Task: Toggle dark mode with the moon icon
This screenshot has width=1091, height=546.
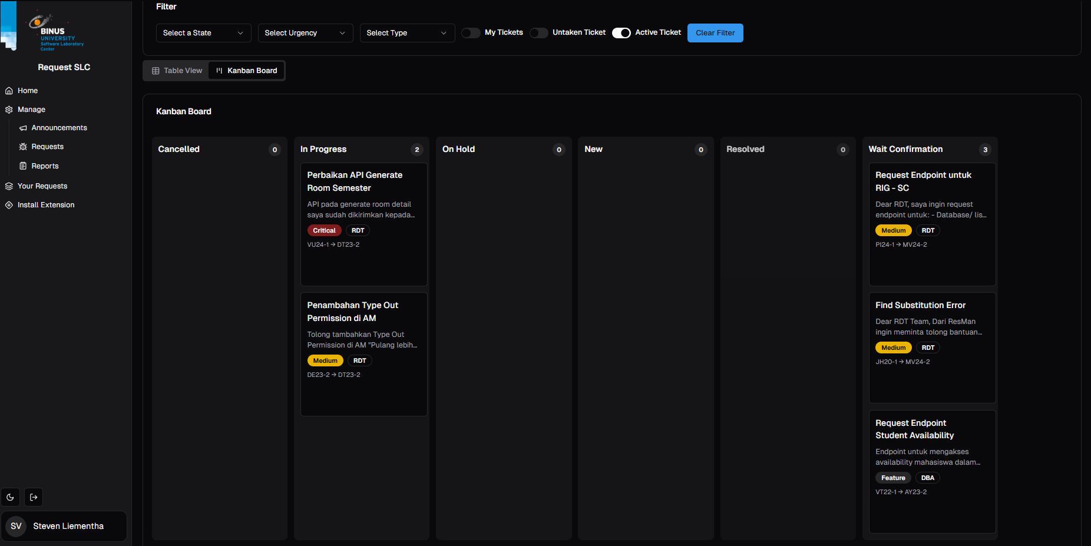Action: tap(10, 497)
